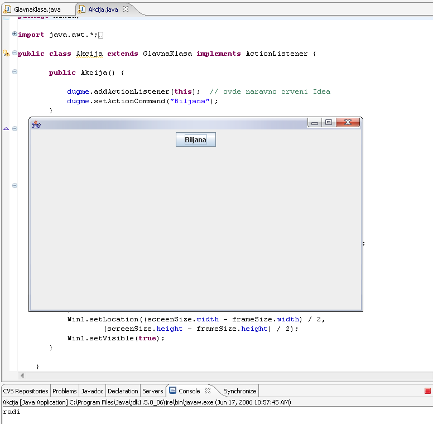Collapse the lower method fold in the gutter
This screenshot has width=433, height=424.
(15, 185)
